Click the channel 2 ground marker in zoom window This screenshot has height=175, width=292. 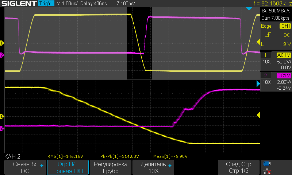[x=2, y=128]
